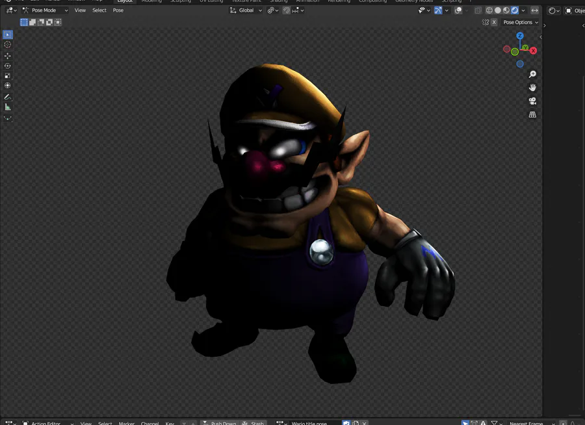
Task: Open the Channel menu in Action Editor
Action: [x=149, y=423]
